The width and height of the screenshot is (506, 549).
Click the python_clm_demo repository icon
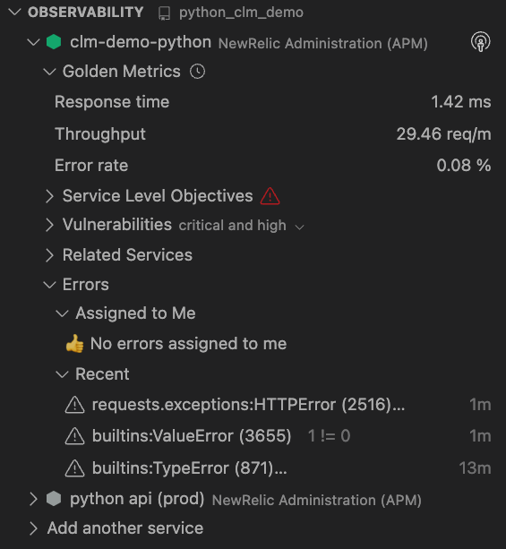(x=164, y=13)
